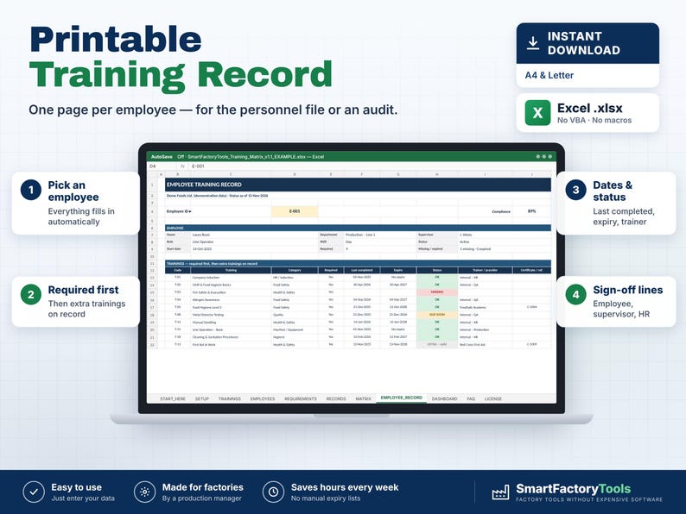Click the SmartFactoryTools factory logo icon
Viewport: 686px width, 514px height.
point(500,492)
